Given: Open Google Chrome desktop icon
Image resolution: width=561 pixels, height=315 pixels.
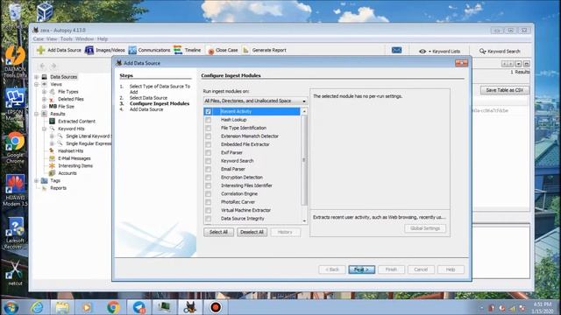Looking at the screenshot, I should [x=15, y=148].
